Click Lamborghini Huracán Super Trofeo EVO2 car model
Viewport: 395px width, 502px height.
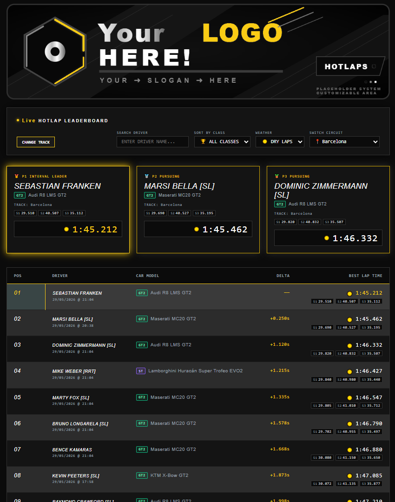(x=196, y=371)
